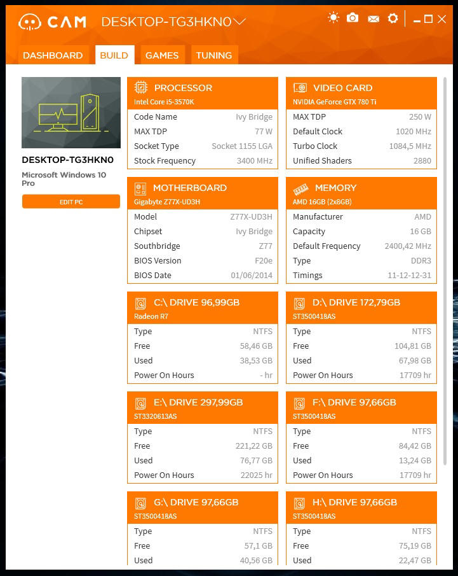Image resolution: width=458 pixels, height=576 pixels.
Task: Click the CAM skull logo icon
Action: point(30,22)
